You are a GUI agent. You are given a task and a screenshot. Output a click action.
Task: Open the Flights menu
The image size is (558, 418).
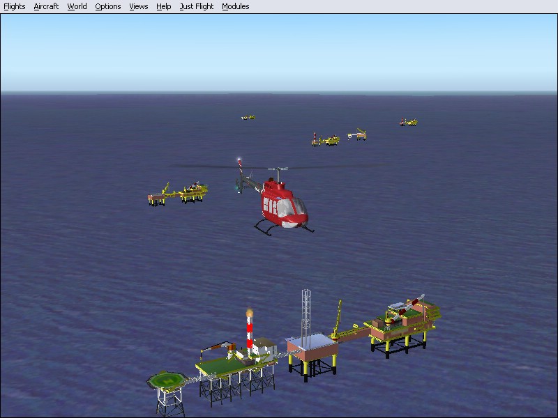coord(15,6)
